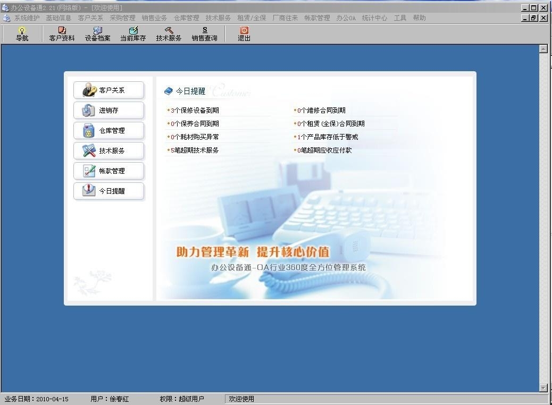Open the 客户关系 menu in the menu bar
Image resolution: width=552 pixels, height=405 pixels.
(x=90, y=18)
